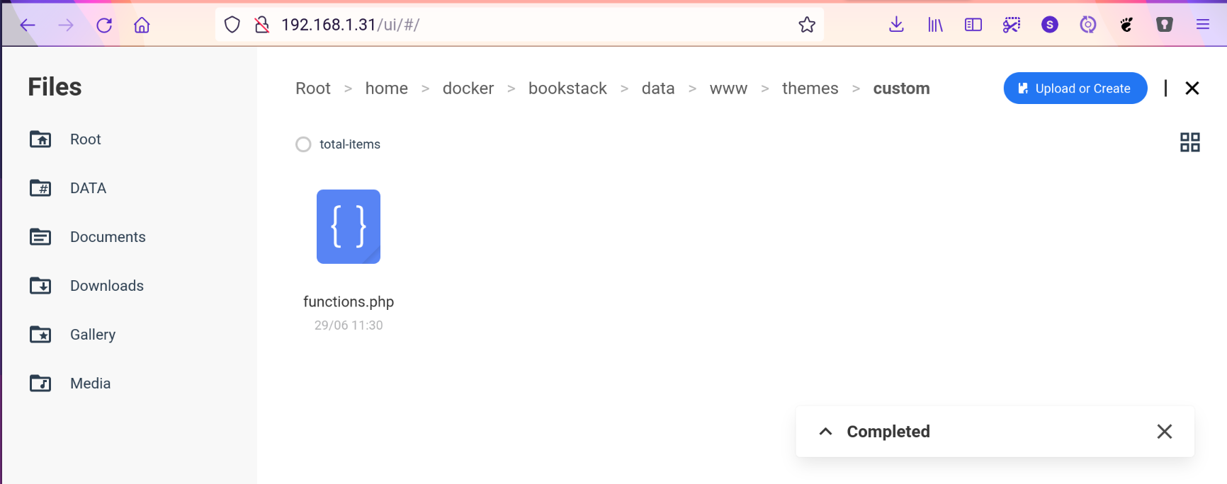
Task: Click the grid view layout icon
Action: coord(1190,142)
